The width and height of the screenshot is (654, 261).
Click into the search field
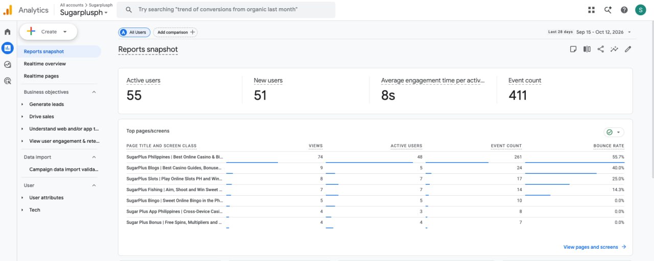click(226, 10)
